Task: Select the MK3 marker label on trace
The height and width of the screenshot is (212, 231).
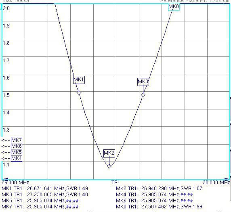Action: (143, 82)
